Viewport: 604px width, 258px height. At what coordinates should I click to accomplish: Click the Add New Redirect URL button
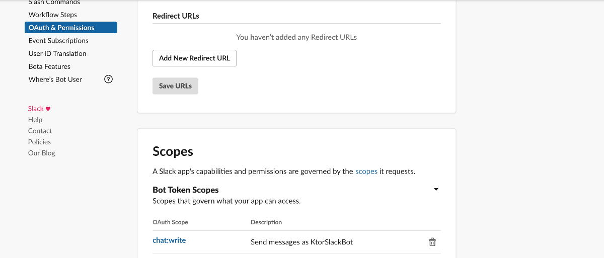194,58
